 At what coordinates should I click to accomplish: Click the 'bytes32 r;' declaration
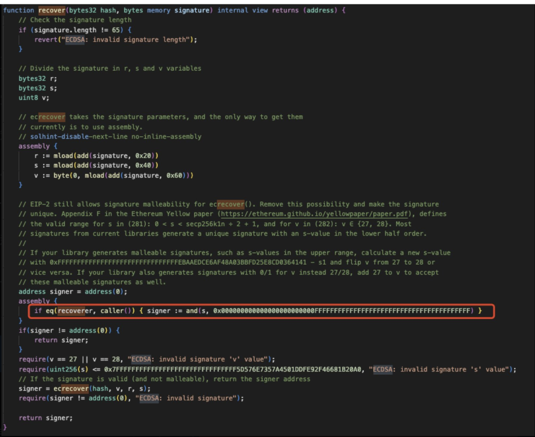pos(38,79)
